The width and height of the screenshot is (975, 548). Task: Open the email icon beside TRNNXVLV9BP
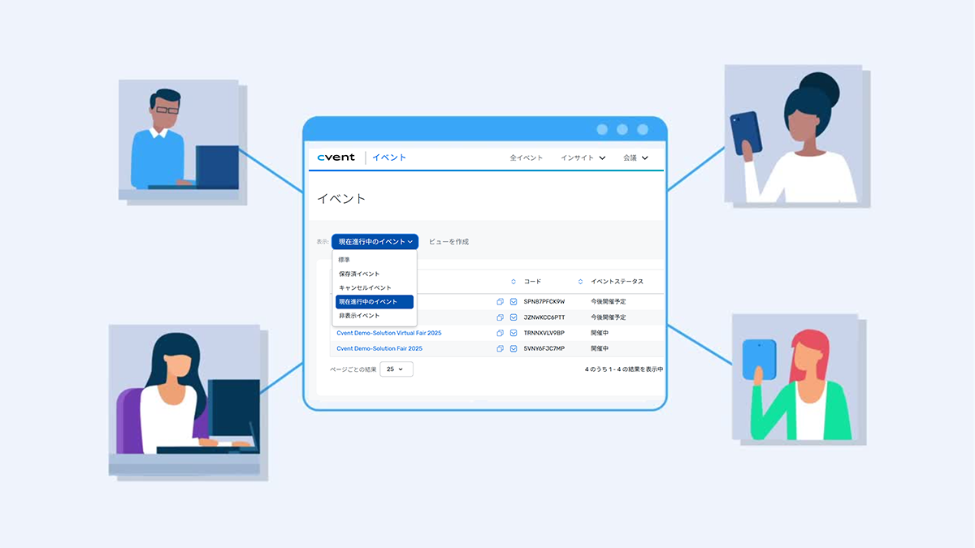coord(513,333)
